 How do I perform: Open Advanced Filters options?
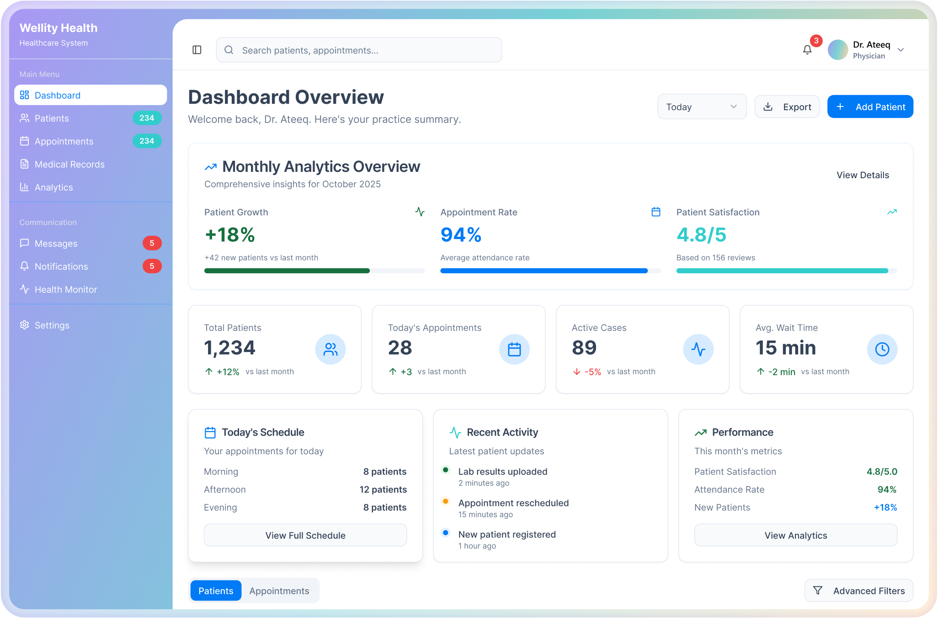tap(858, 591)
